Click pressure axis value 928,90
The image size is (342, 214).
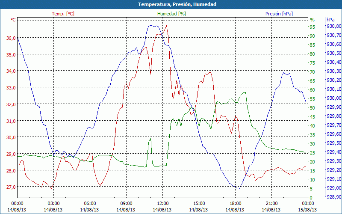(334, 197)
